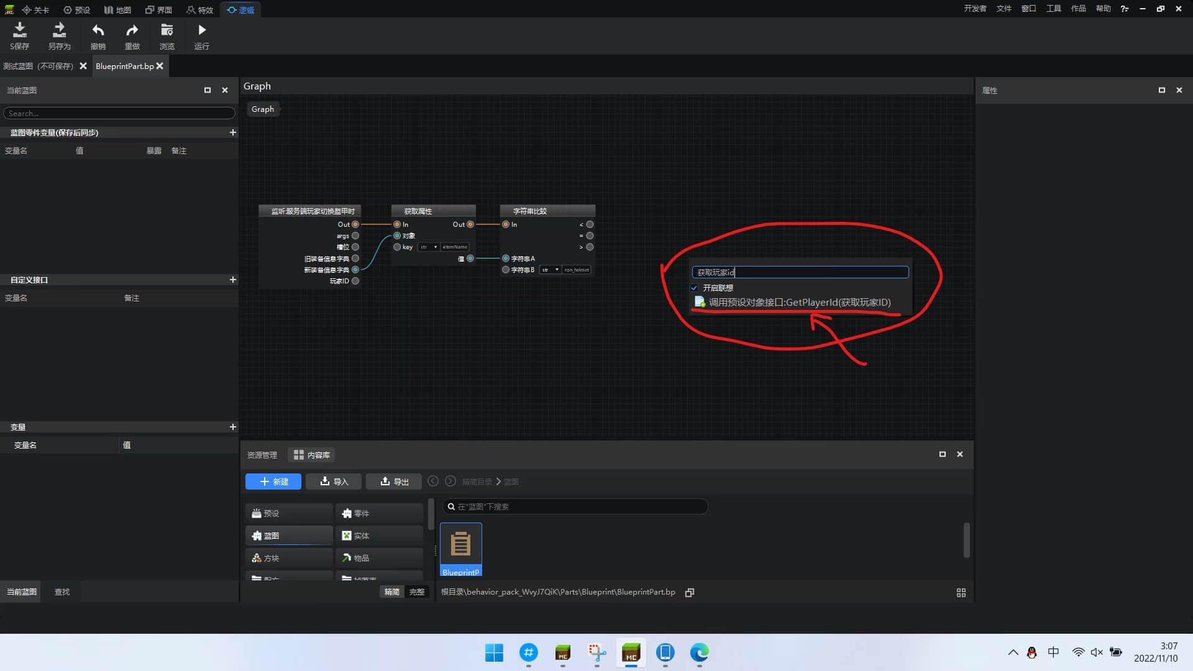This screenshot has width=1193, height=671.
Task: Open the 开发者 menu
Action: 975,9
